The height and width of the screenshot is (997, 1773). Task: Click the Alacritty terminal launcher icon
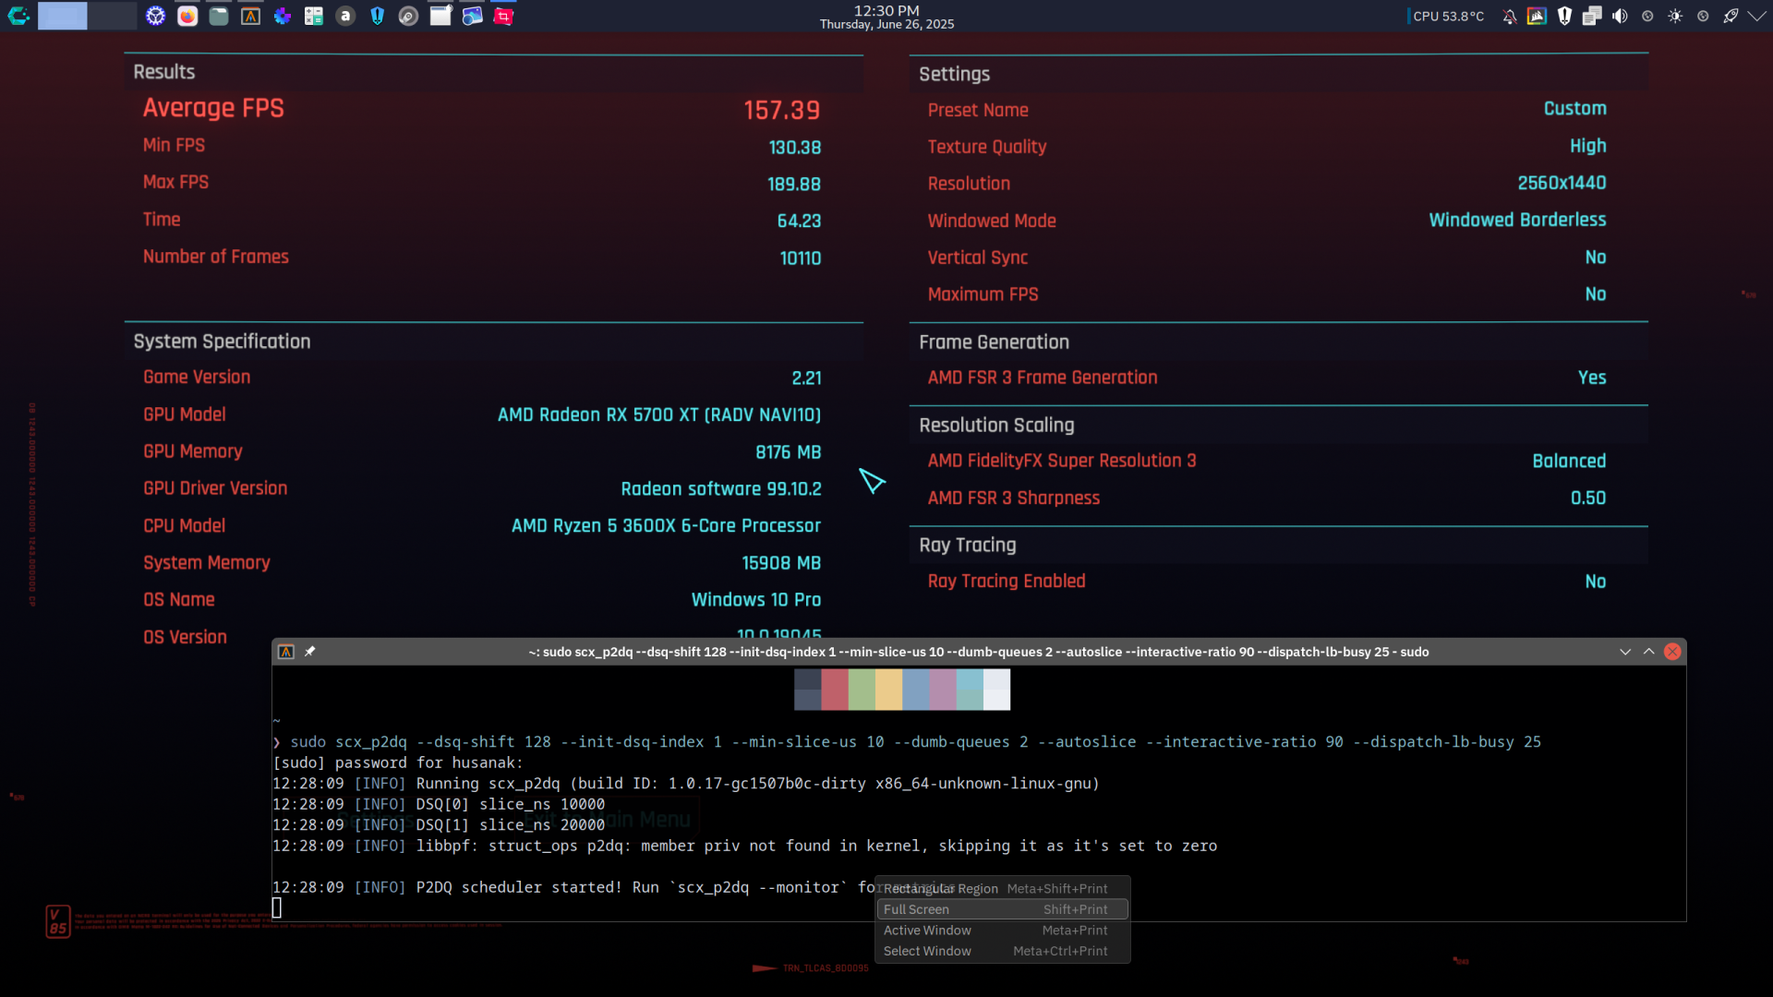pos(250,16)
